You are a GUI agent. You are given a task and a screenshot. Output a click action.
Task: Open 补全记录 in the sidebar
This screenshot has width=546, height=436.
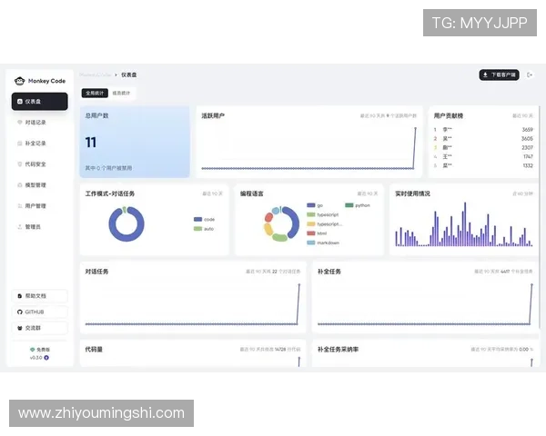point(40,144)
